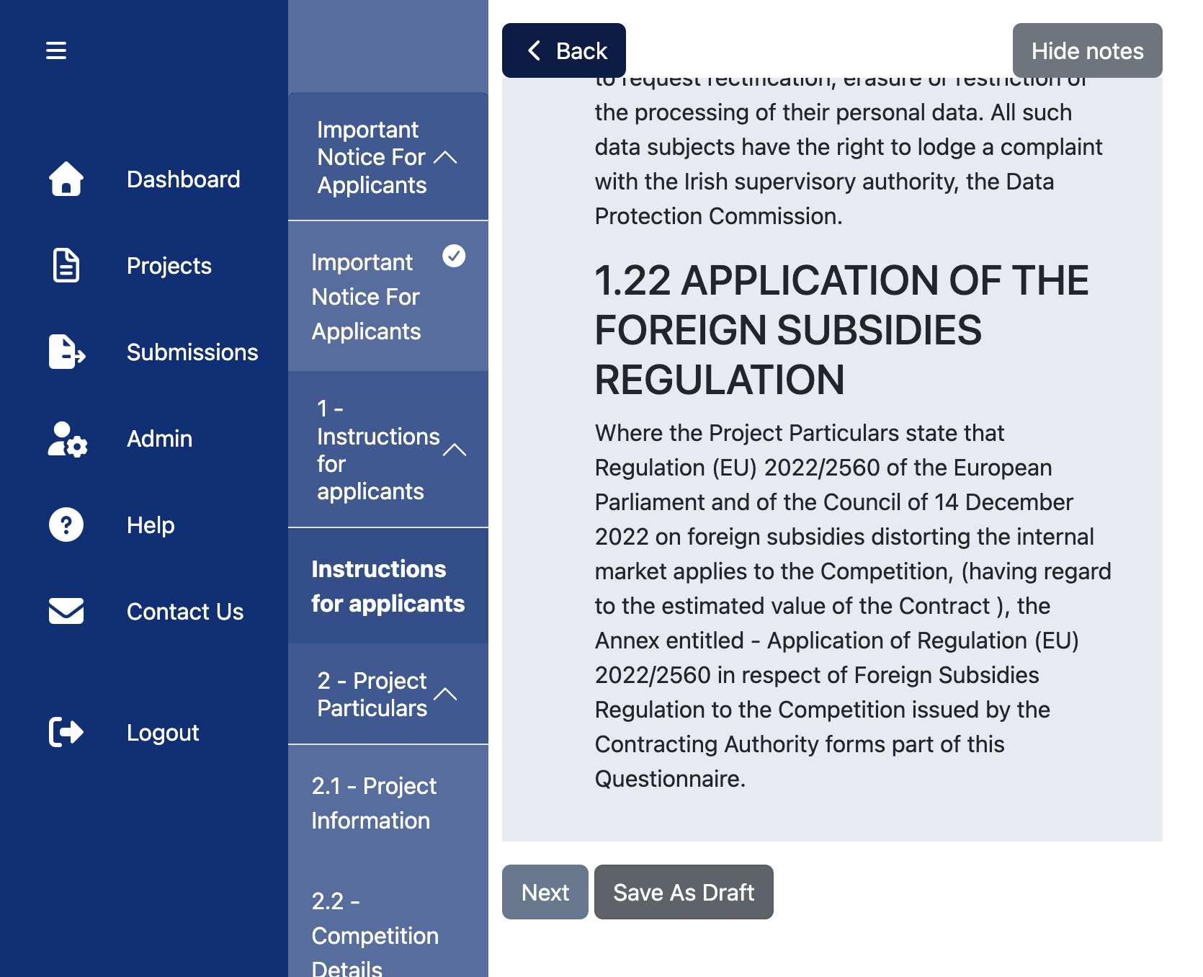The height and width of the screenshot is (977, 1203).
Task: Click the Projects document icon
Action: pos(66,265)
